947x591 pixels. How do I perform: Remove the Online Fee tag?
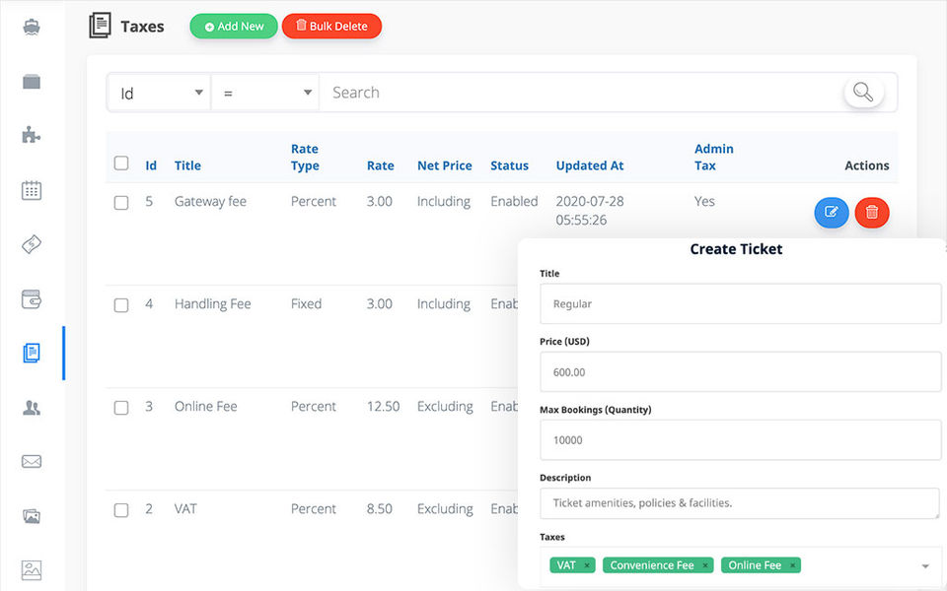coord(792,565)
